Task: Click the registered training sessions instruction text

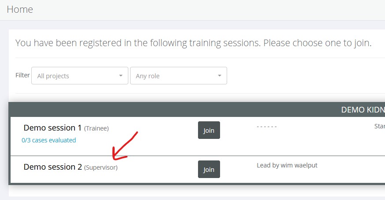Action: tap(193, 43)
